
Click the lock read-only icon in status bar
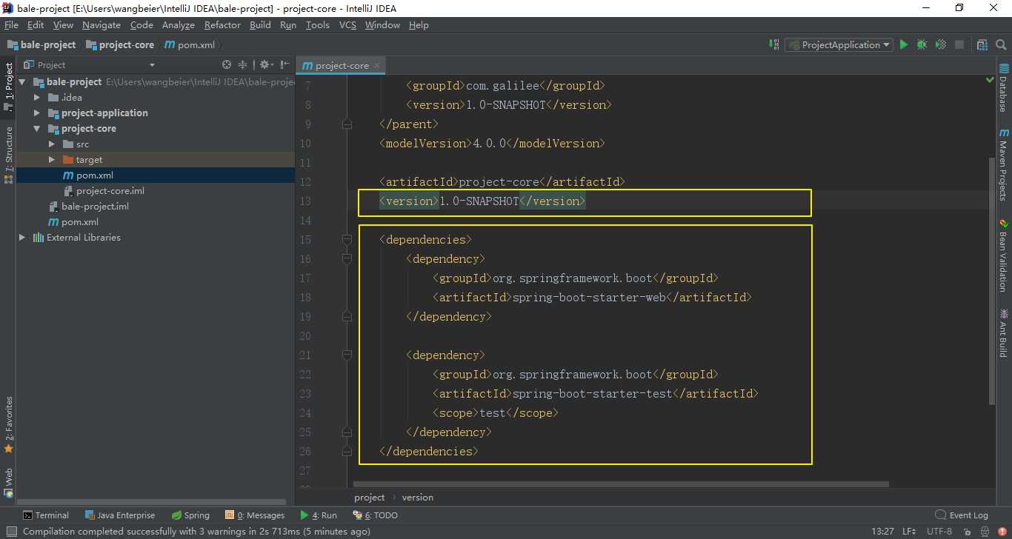(968, 531)
